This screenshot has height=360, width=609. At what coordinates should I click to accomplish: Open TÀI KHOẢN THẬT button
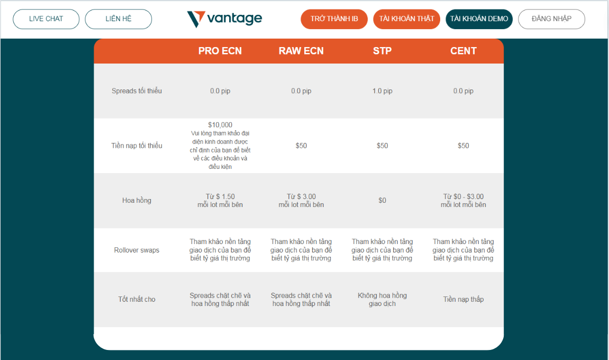pos(407,19)
